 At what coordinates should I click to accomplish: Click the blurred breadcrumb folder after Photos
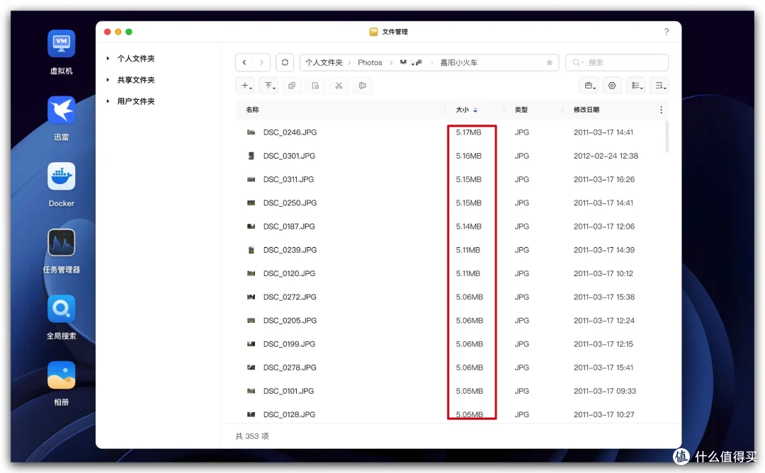[x=411, y=62]
